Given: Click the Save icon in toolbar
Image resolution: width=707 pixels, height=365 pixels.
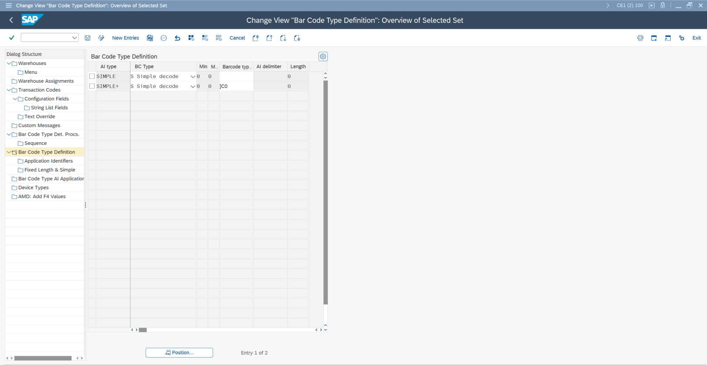Looking at the screenshot, I should (88, 38).
